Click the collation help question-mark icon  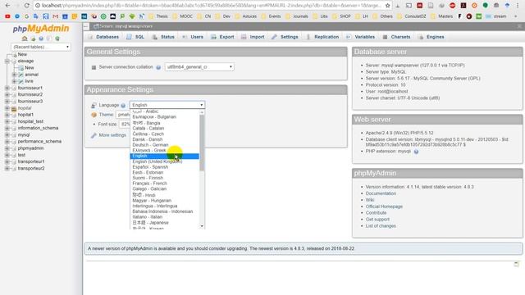[x=158, y=67]
